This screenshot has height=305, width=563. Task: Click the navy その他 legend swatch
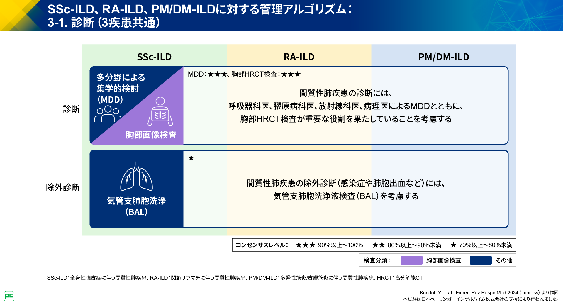coord(480,260)
